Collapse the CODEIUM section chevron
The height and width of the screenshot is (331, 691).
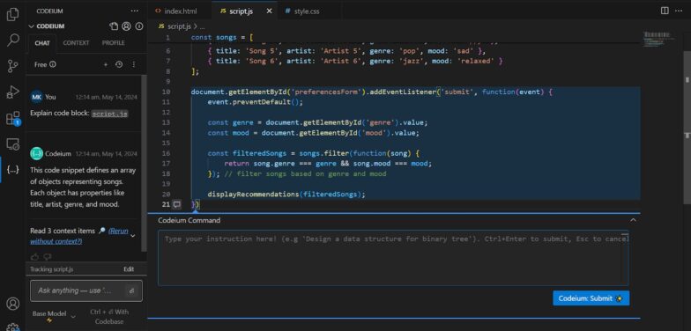[x=32, y=26]
